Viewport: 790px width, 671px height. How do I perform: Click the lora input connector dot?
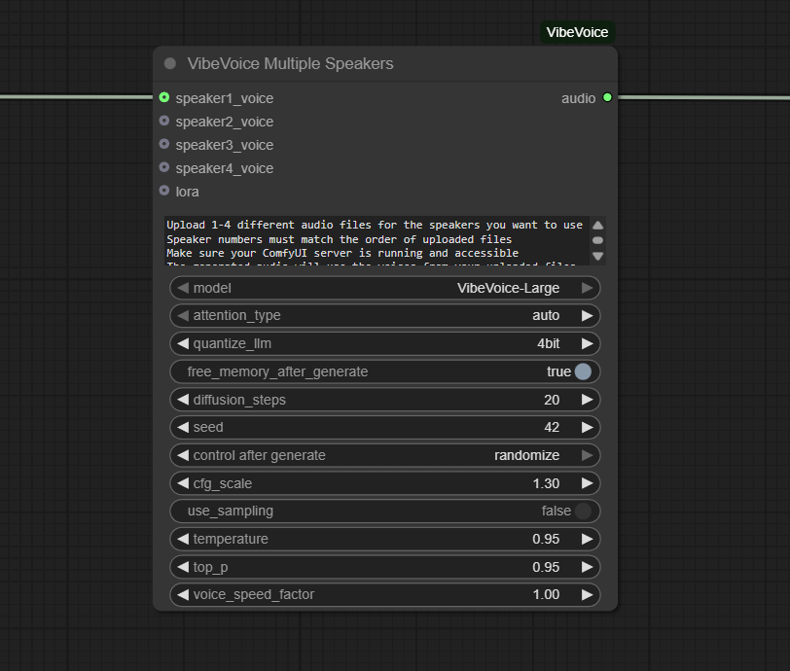[164, 192]
